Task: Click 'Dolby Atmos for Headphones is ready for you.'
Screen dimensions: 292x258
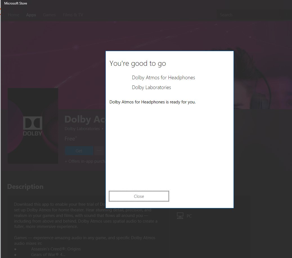Action: pyautogui.click(x=152, y=102)
